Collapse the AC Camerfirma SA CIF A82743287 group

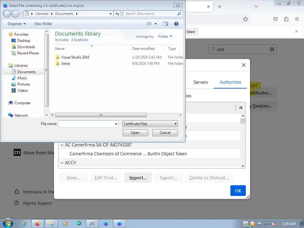tap(62, 145)
